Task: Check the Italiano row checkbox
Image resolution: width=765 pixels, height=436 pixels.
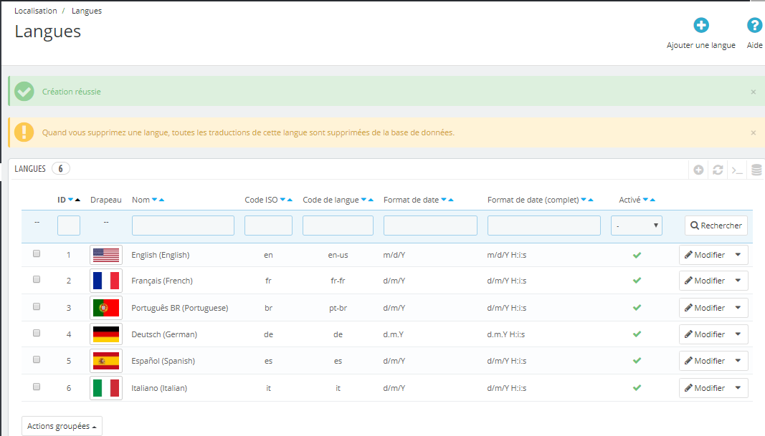Action: [37, 387]
